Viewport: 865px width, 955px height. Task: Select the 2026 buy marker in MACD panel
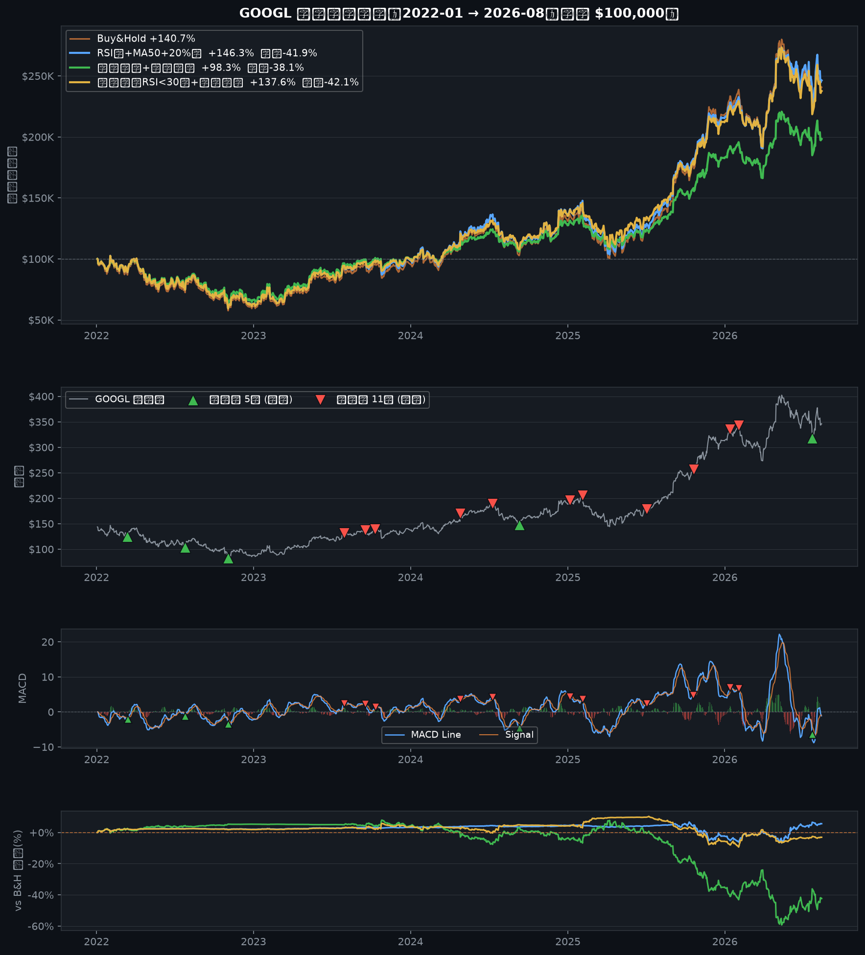812,735
